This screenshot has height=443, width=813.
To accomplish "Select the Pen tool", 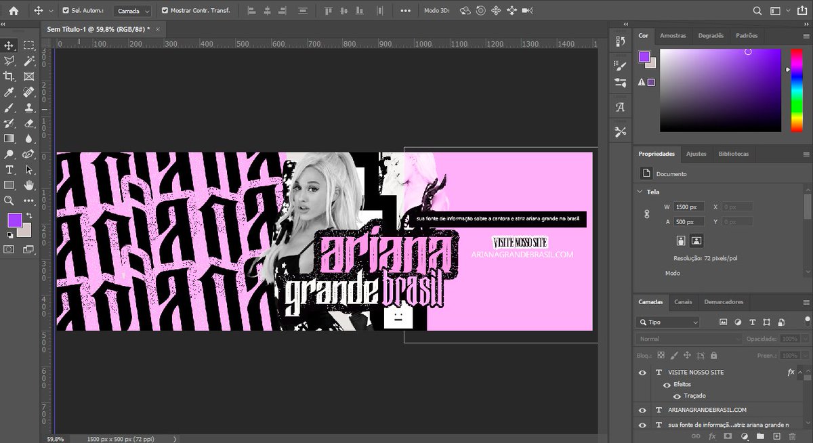I will (29, 154).
